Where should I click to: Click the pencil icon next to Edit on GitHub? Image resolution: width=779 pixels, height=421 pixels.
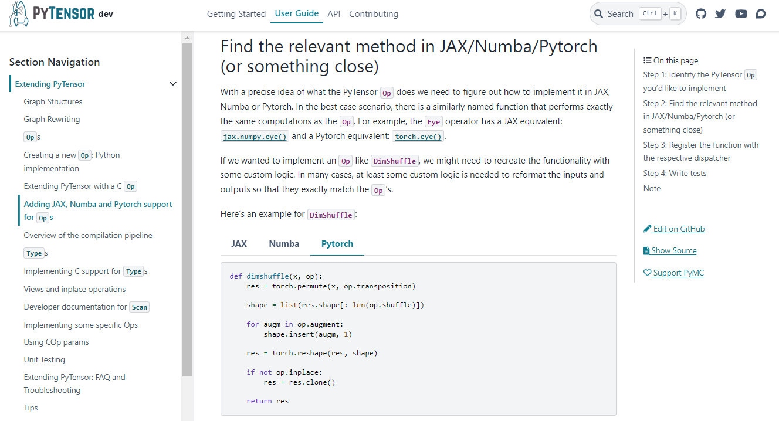(648, 228)
